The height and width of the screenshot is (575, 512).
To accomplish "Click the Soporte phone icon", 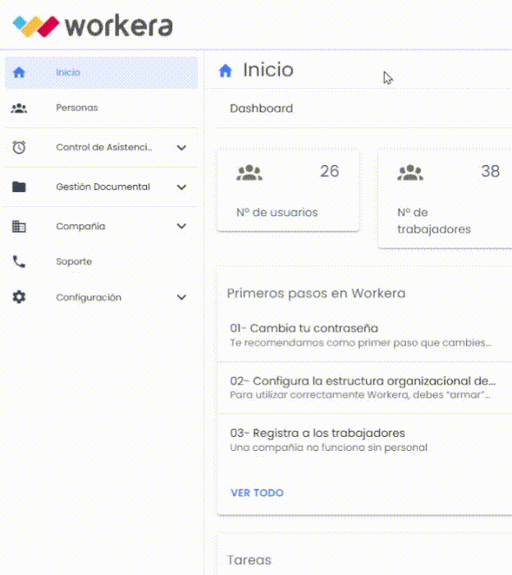I will (x=19, y=261).
